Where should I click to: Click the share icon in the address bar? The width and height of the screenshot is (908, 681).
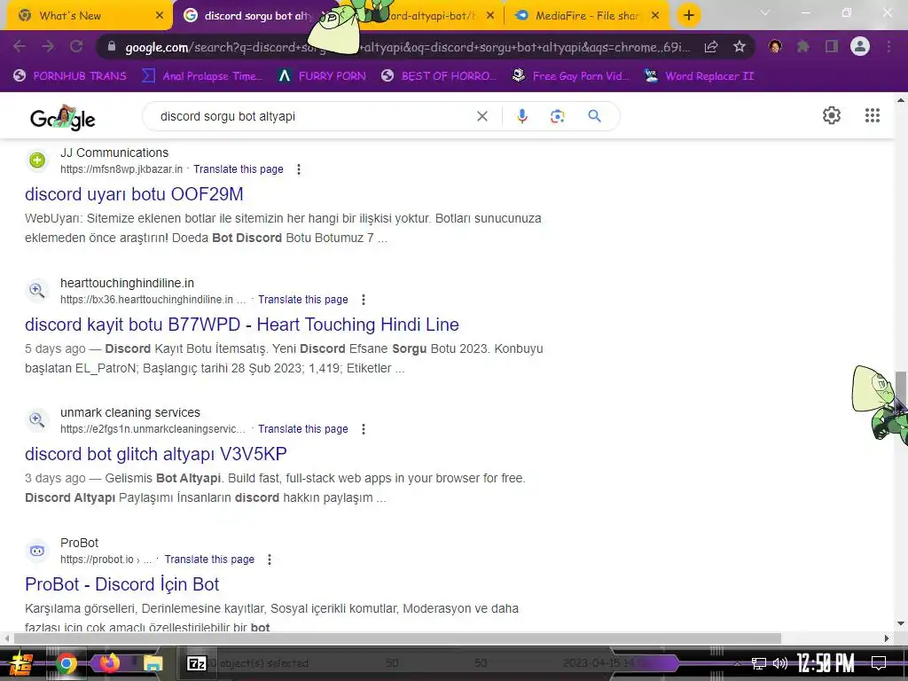click(711, 47)
